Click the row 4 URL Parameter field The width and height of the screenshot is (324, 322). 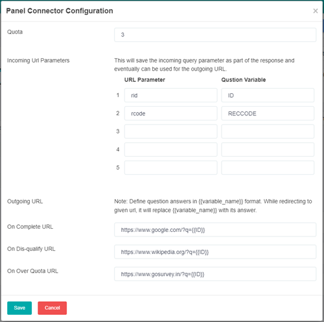point(170,150)
